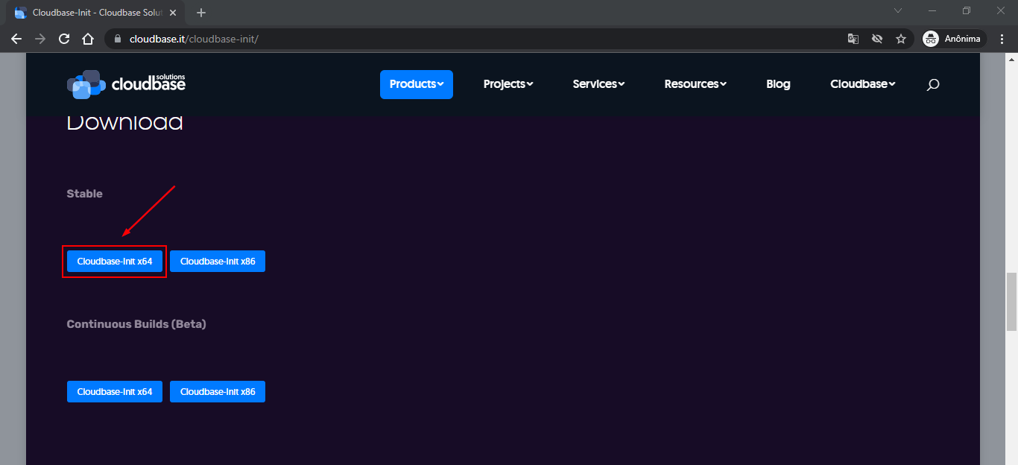Select the Cloudbase-Init browser tab
Viewport: 1018px width, 465px height.
click(96, 13)
